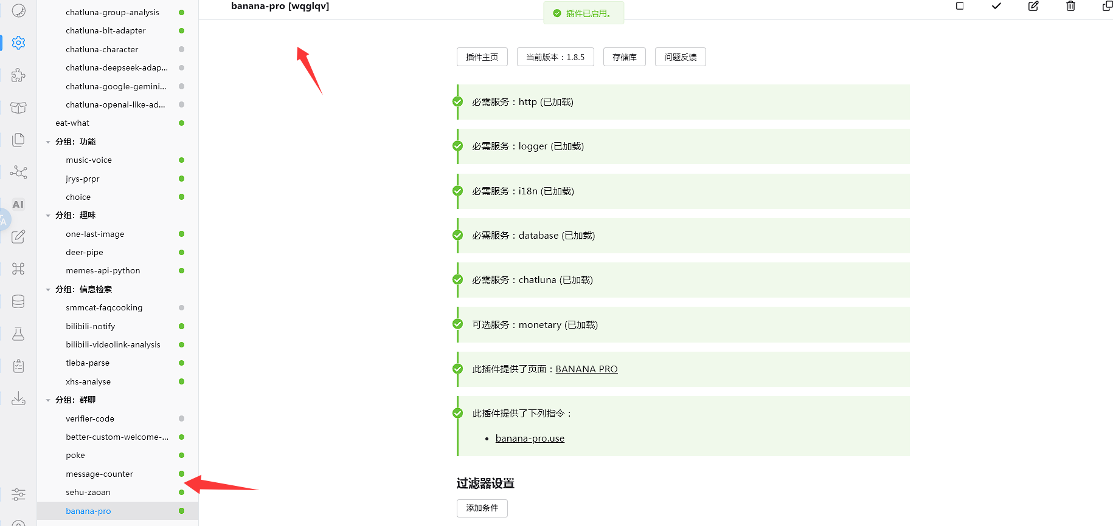This screenshot has width=1113, height=526.
Task: Open the plugin market puzzle icon
Action: click(19, 75)
